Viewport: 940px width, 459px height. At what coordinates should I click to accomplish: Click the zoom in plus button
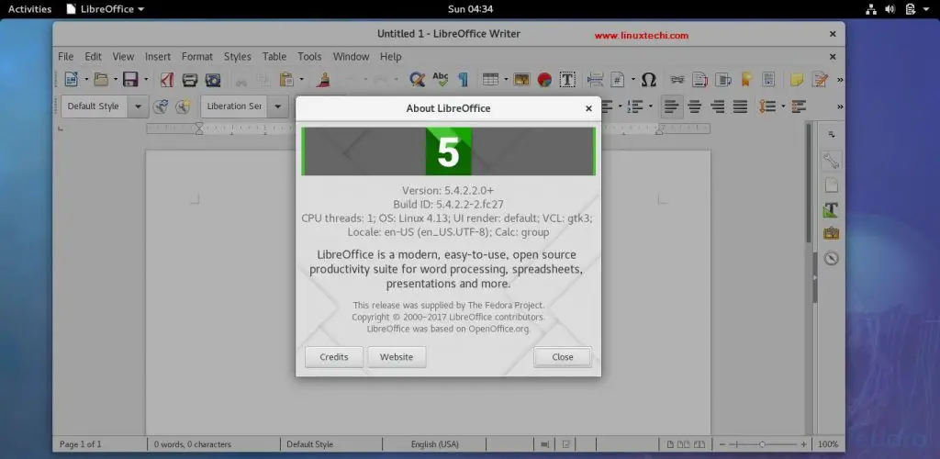(x=803, y=444)
